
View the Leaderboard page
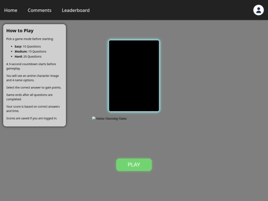pos(75,10)
